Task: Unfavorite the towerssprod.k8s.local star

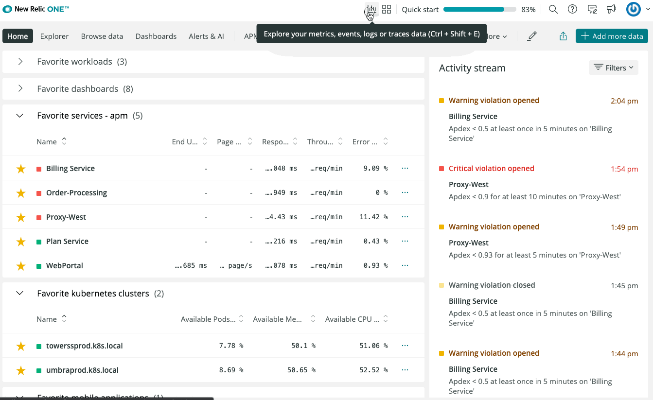Action: (20, 346)
